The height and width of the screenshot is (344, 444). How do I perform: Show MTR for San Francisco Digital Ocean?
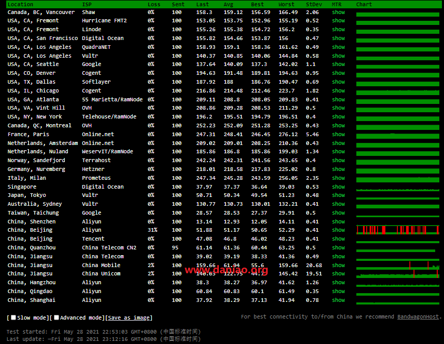pyautogui.click(x=338, y=38)
